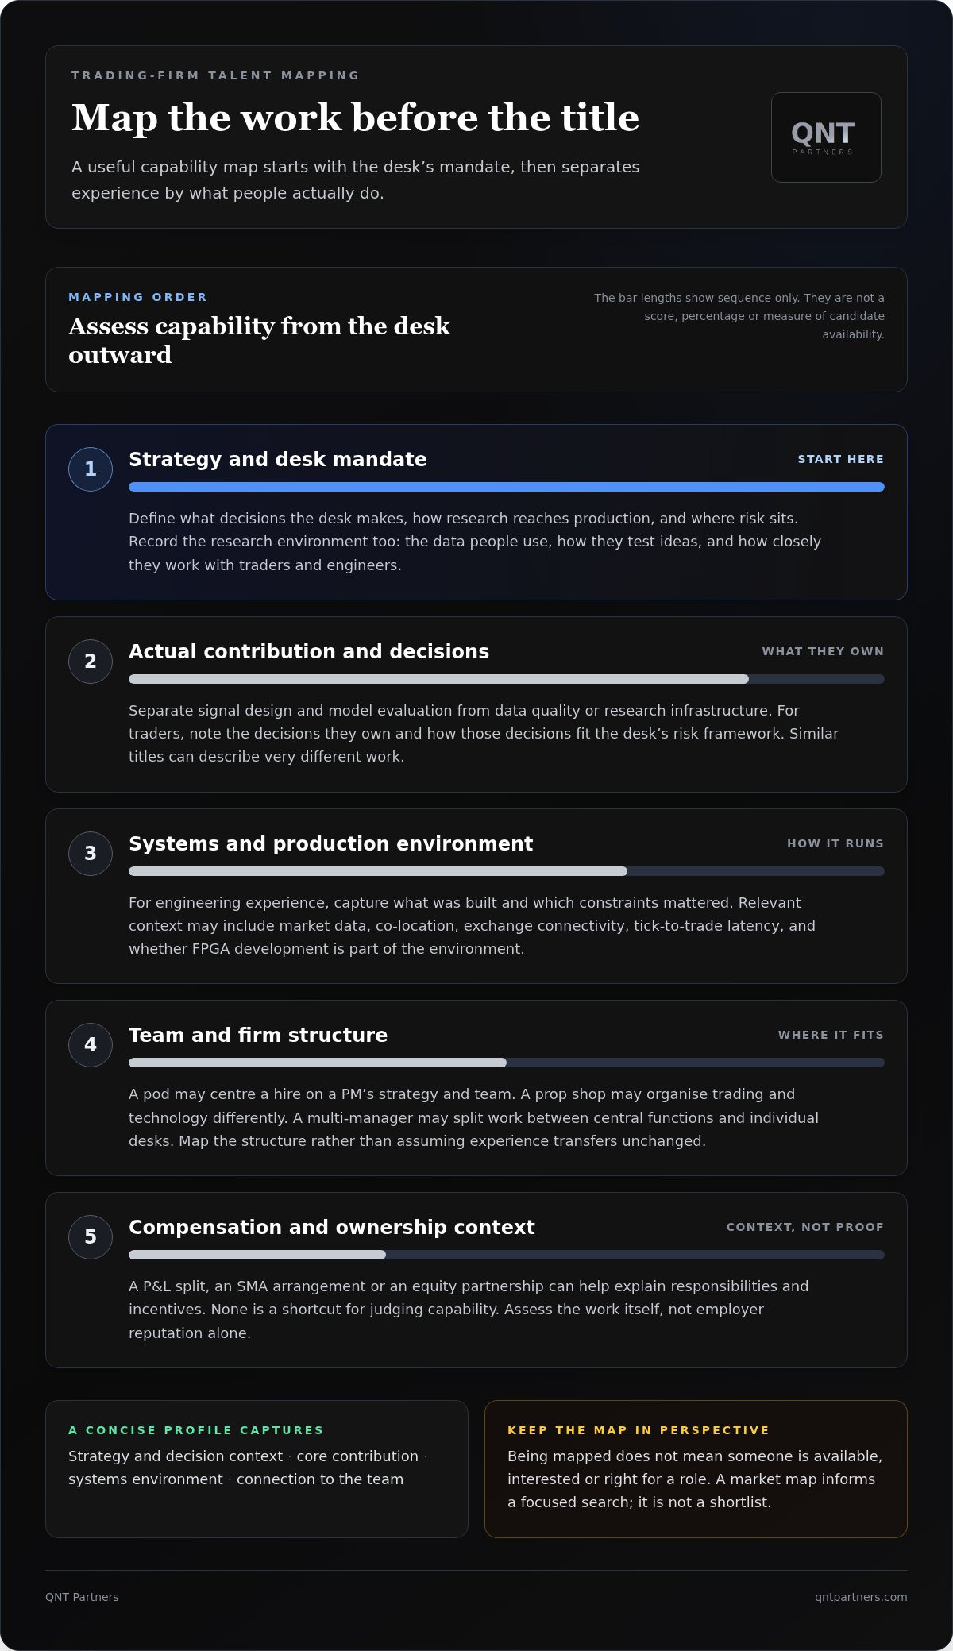Click the blue Strategy and desk mandate bar

click(x=507, y=487)
